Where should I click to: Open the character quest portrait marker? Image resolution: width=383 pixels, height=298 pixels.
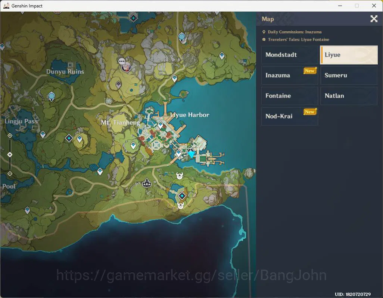click(x=126, y=67)
